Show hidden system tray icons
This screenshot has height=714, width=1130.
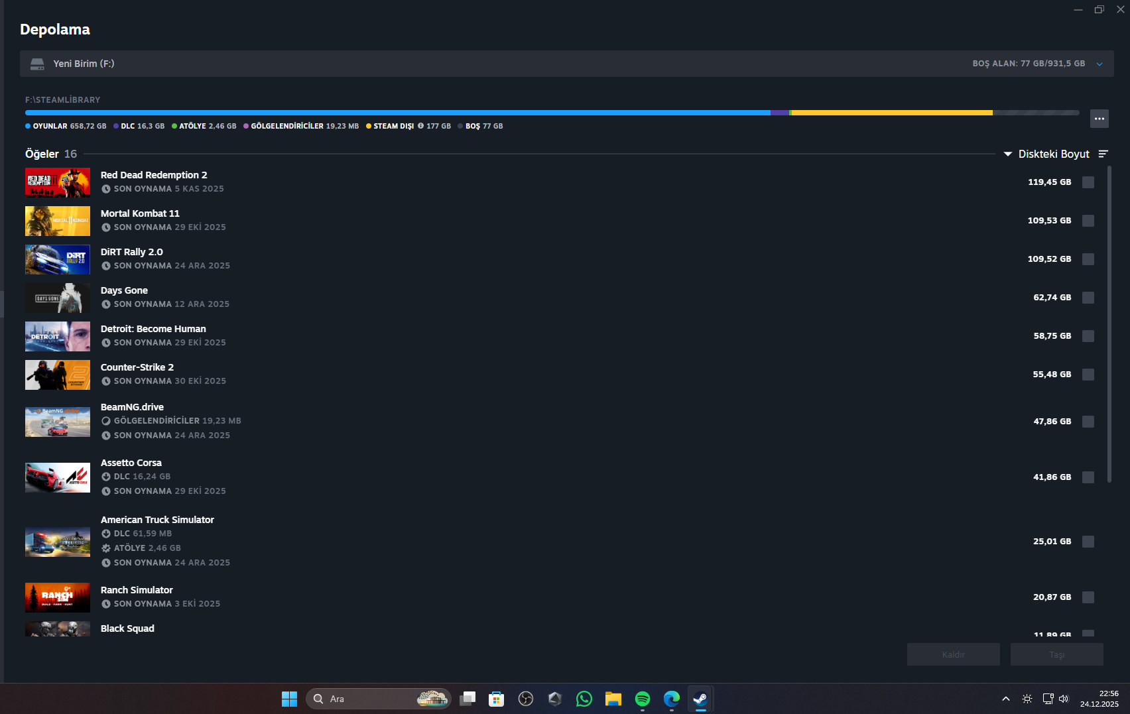(1006, 699)
